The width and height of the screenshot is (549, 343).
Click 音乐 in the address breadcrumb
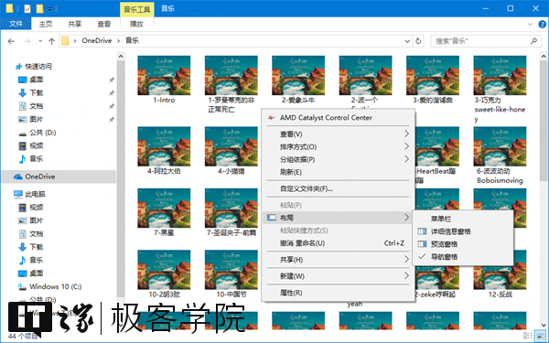point(132,40)
